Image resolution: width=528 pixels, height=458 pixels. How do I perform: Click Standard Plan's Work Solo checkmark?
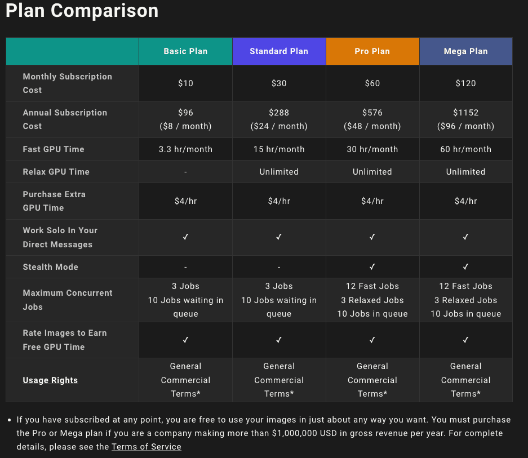coord(279,237)
